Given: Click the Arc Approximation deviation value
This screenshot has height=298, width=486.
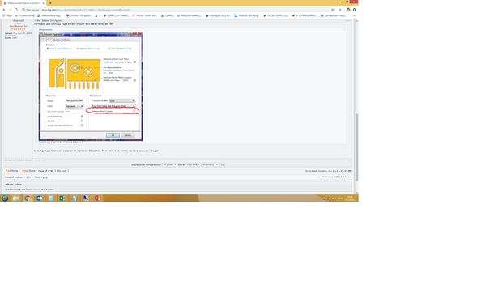Looking at the screenshot, I should 111,73.
